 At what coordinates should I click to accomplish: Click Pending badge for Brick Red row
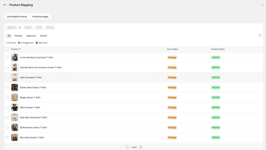(172, 137)
